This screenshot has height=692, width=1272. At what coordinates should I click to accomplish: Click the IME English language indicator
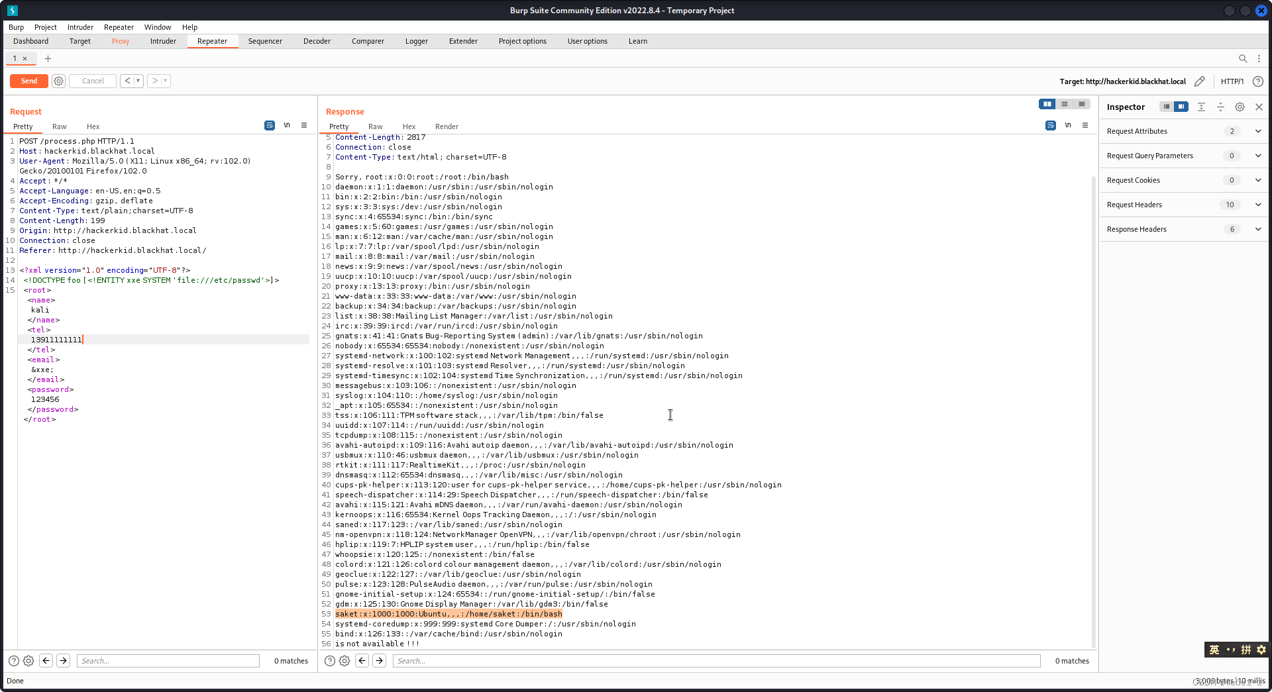1214,650
